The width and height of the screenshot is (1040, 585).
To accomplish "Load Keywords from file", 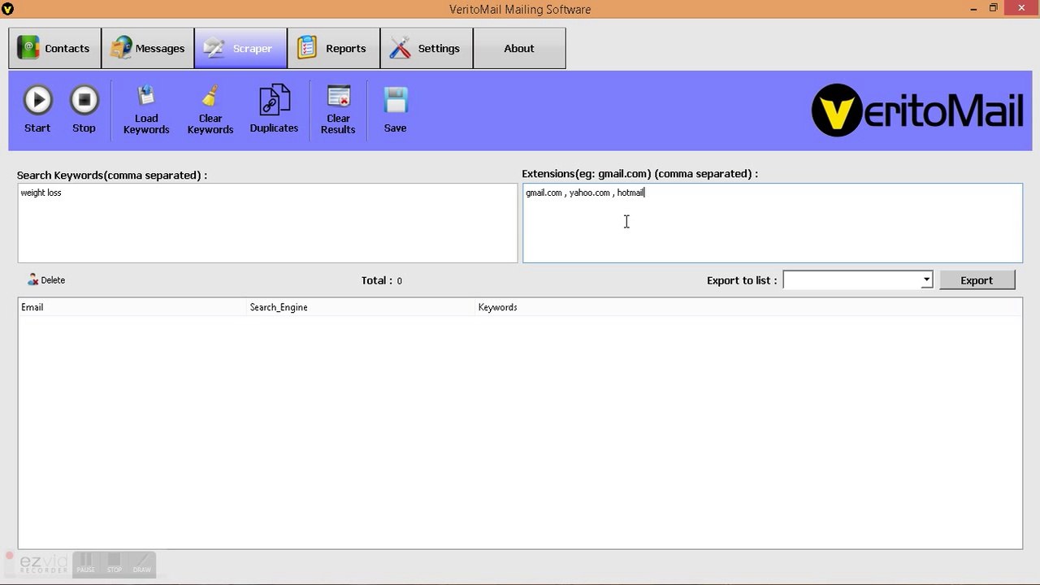I will coord(146,110).
